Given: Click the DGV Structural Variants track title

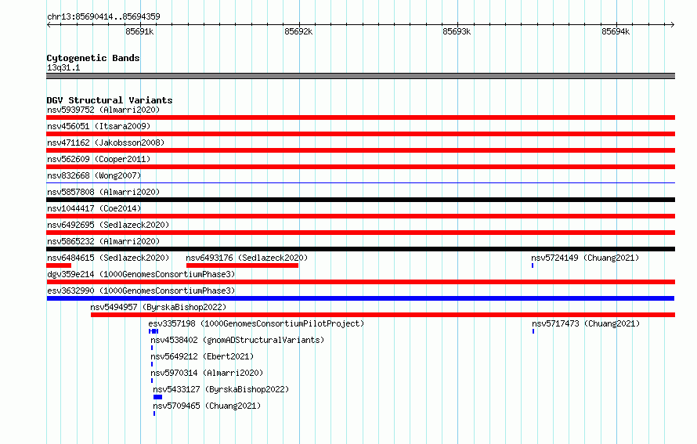Looking at the screenshot, I should [110, 100].
